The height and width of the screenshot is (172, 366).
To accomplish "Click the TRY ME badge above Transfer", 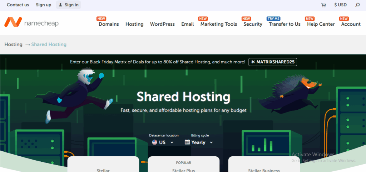I will tap(273, 19).
